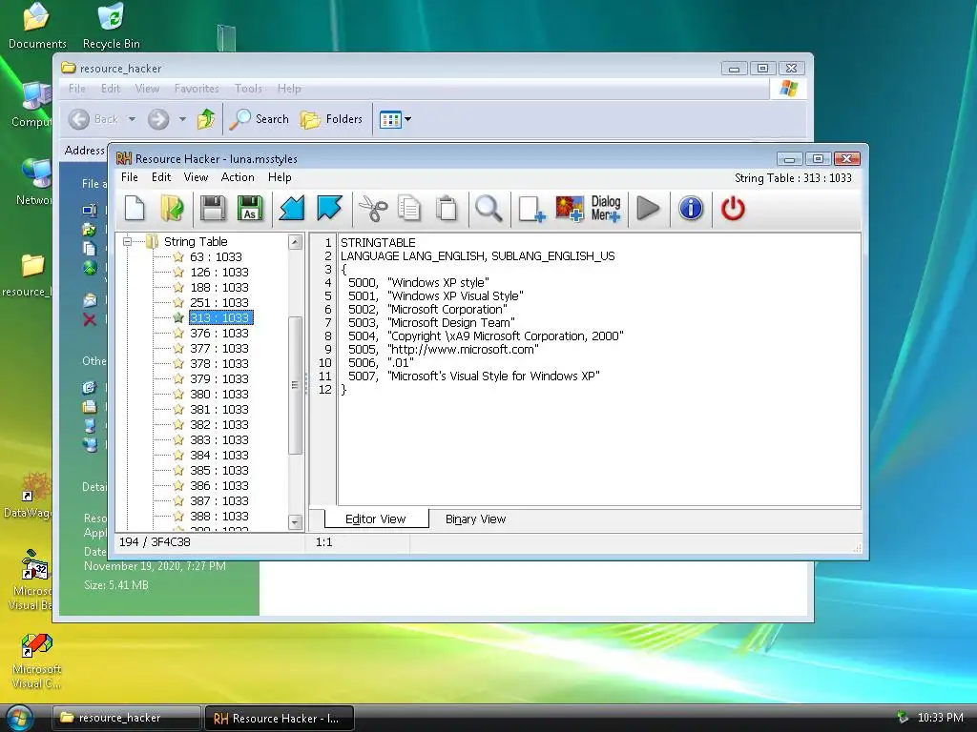Screen dimensions: 977x732
Task: Click the Forward arrow in the resource_hacker window
Action: click(158, 119)
